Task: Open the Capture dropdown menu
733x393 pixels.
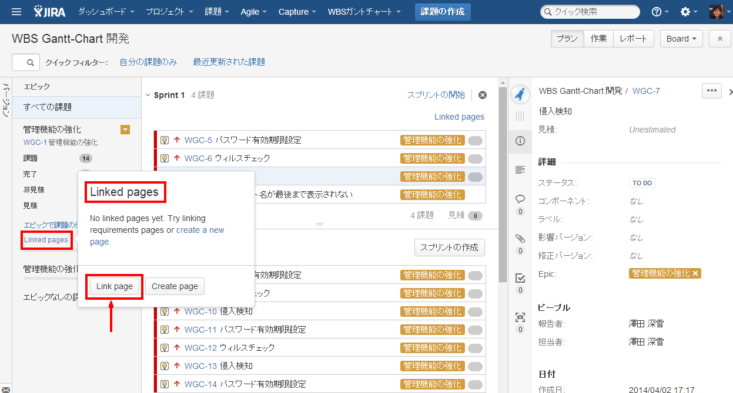Action: 297,12
